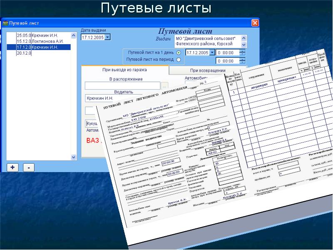Click the first 0:00:00 time field

(x=228, y=52)
